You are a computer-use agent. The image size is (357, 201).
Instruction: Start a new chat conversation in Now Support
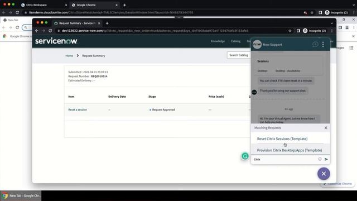[315, 44]
